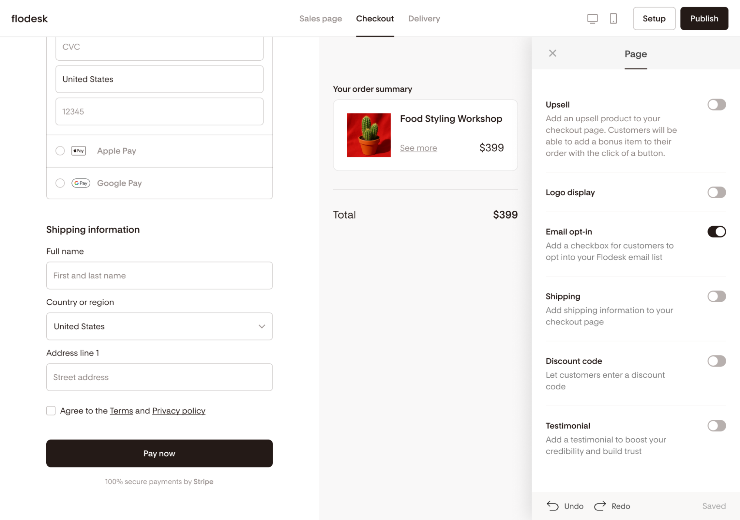The image size is (740, 520).
Task: Switch to mobile preview icon
Action: 613,18
